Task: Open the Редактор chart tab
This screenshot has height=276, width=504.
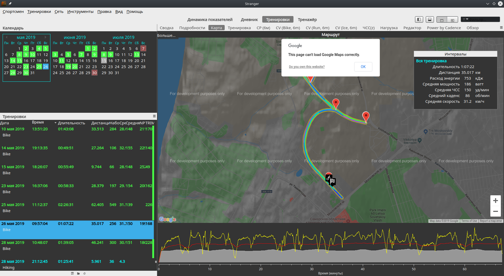Action: [412, 28]
